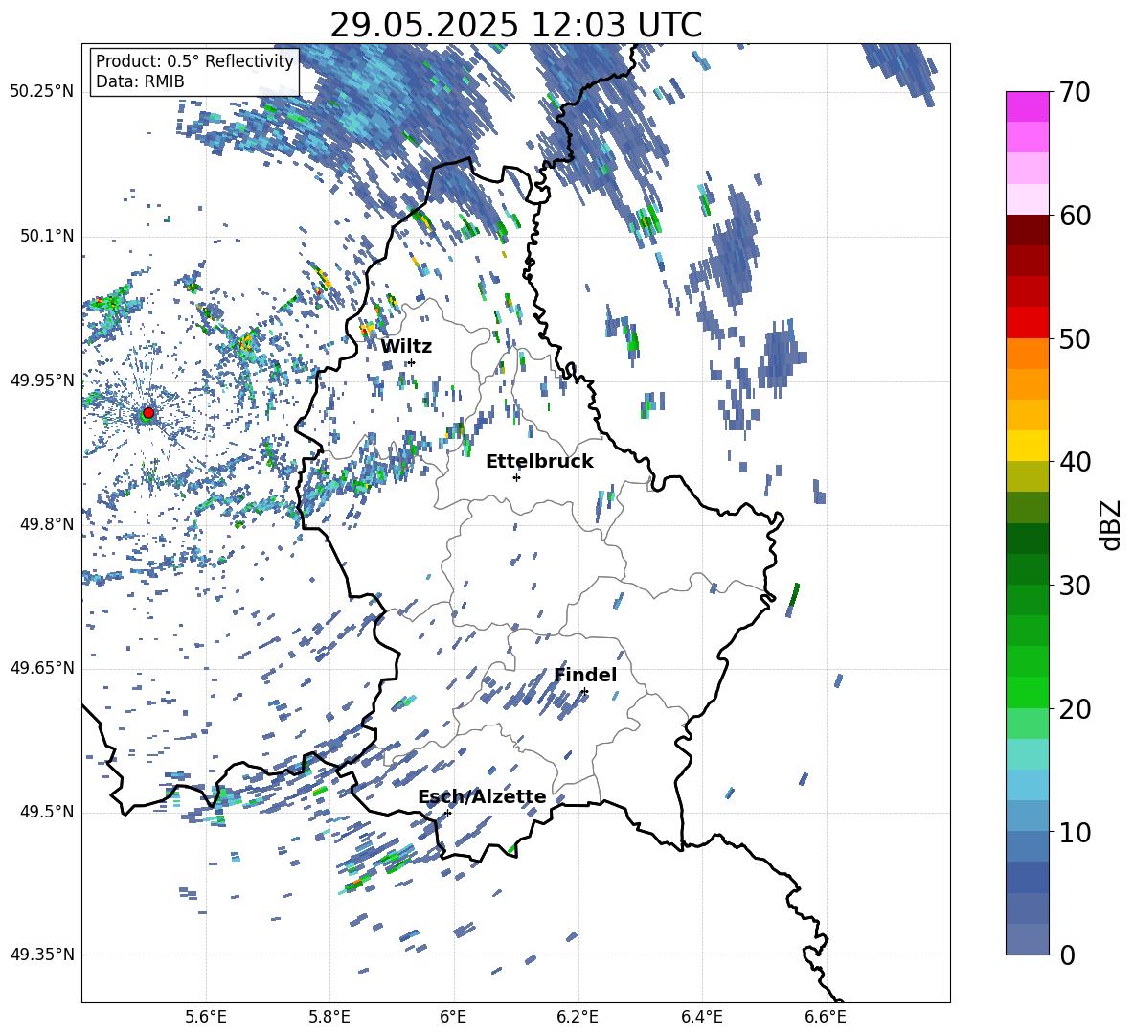Click the 6°E longitude label

(453, 1017)
